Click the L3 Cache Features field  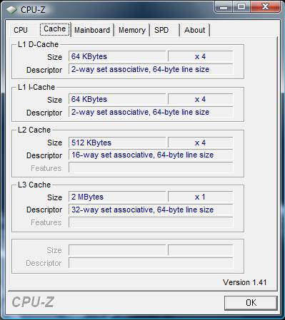pos(151,222)
